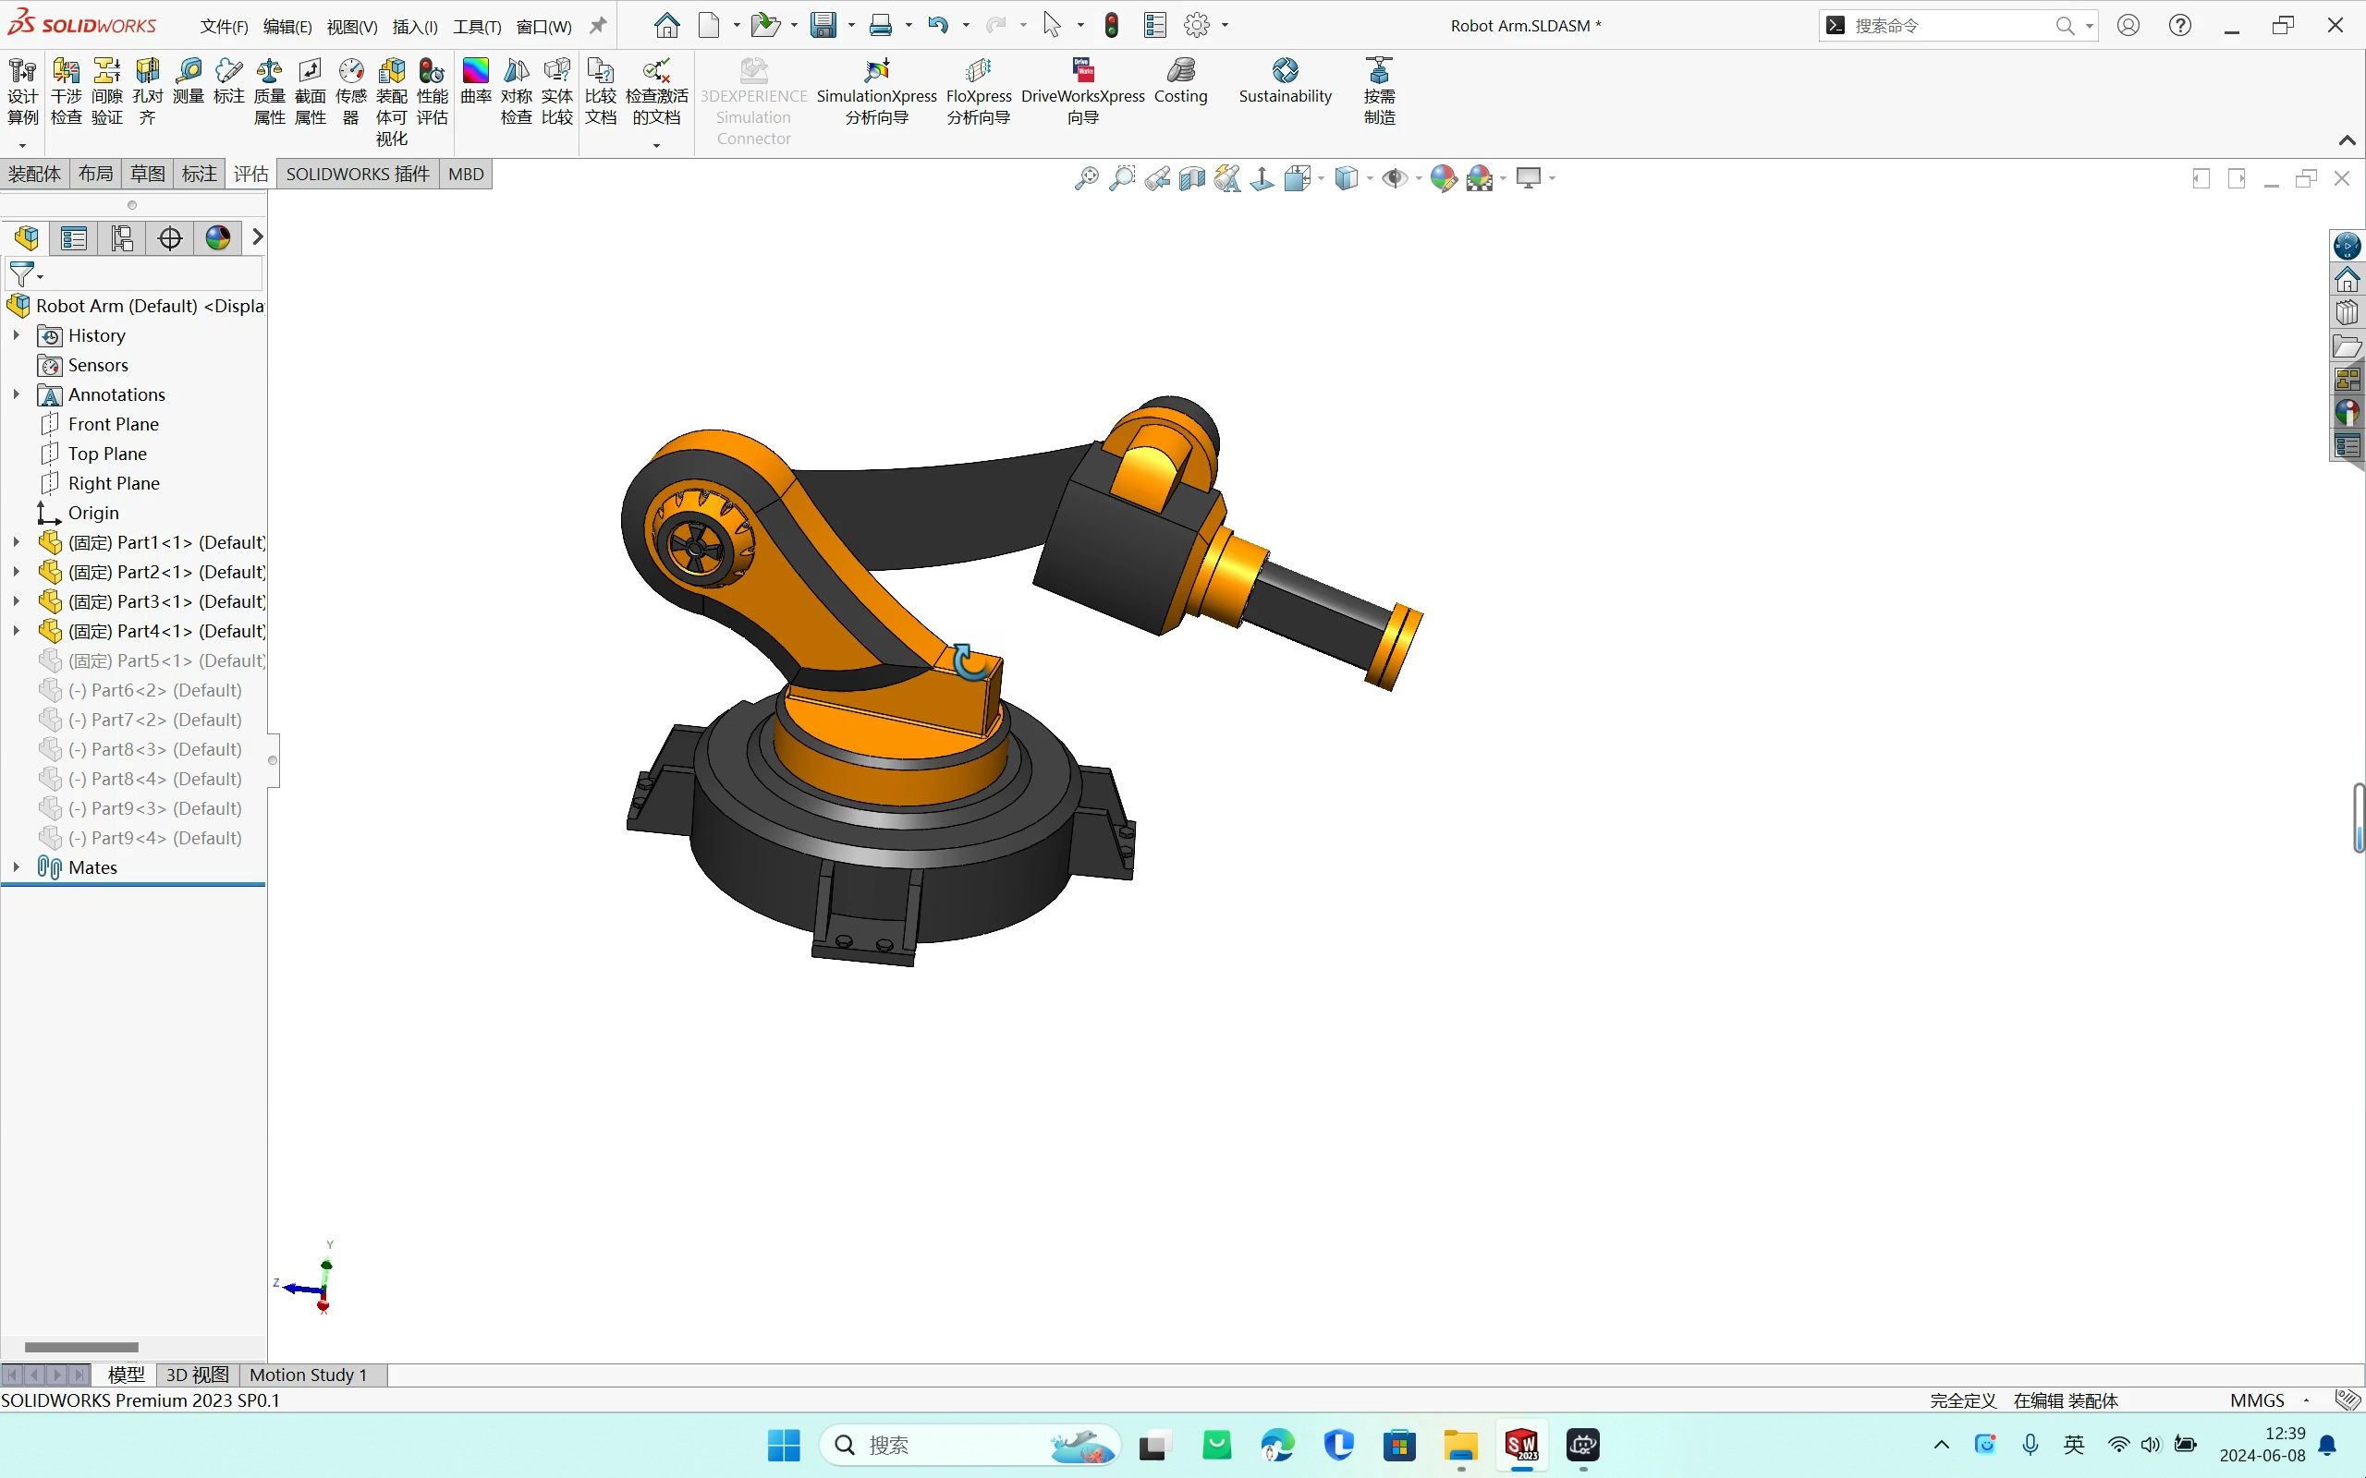Image resolution: width=2366 pixels, height=1478 pixels.
Task: Open the Clearance Verification (间隙验证) tool
Action: pyautogui.click(x=106, y=91)
